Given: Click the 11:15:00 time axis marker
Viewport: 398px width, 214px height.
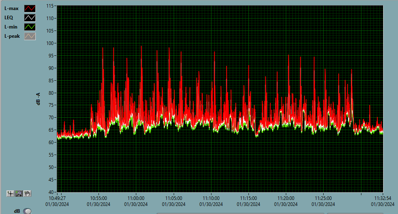Looking at the screenshot, I should [x=248, y=198].
